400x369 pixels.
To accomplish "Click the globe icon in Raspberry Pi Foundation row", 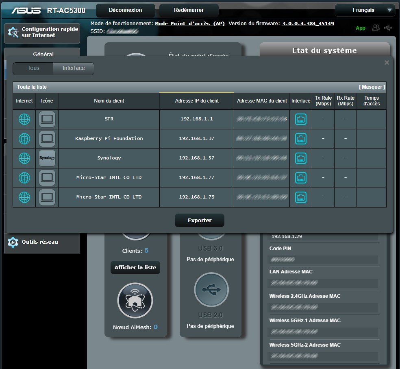I will (x=24, y=139).
